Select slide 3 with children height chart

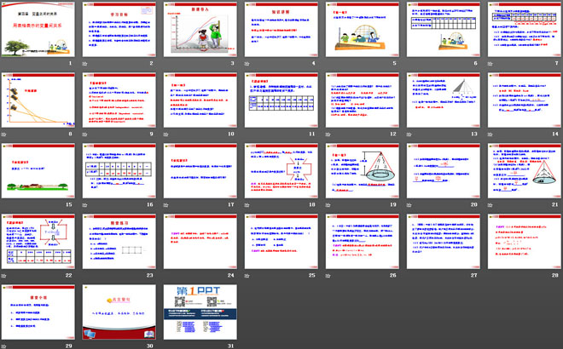point(200,30)
